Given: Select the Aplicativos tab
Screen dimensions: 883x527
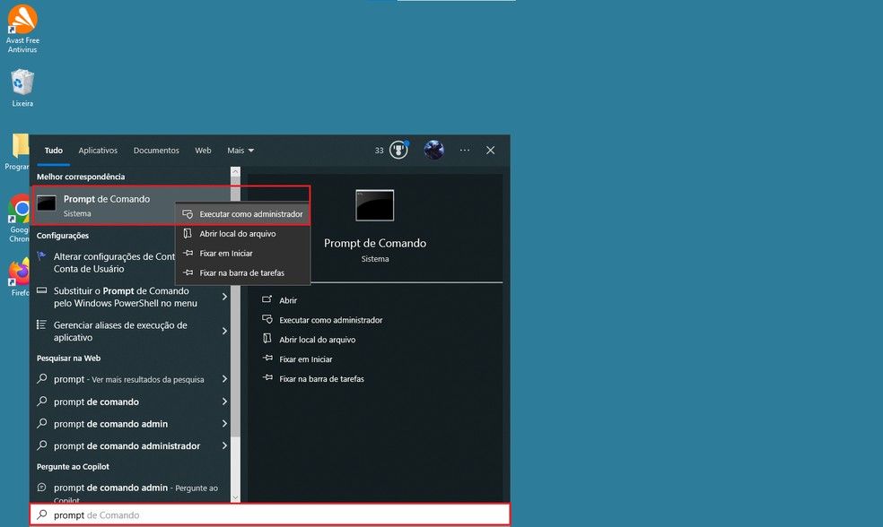Looking at the screenshot, I should 98,150.
